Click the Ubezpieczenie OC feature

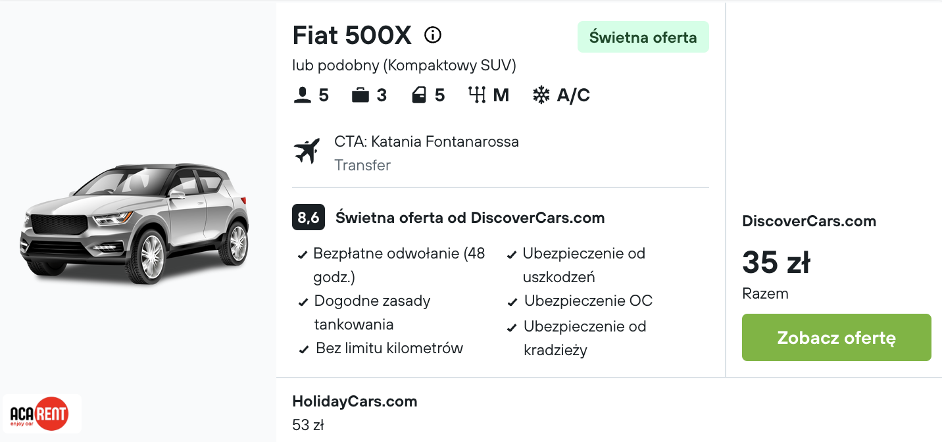(587, 301)
